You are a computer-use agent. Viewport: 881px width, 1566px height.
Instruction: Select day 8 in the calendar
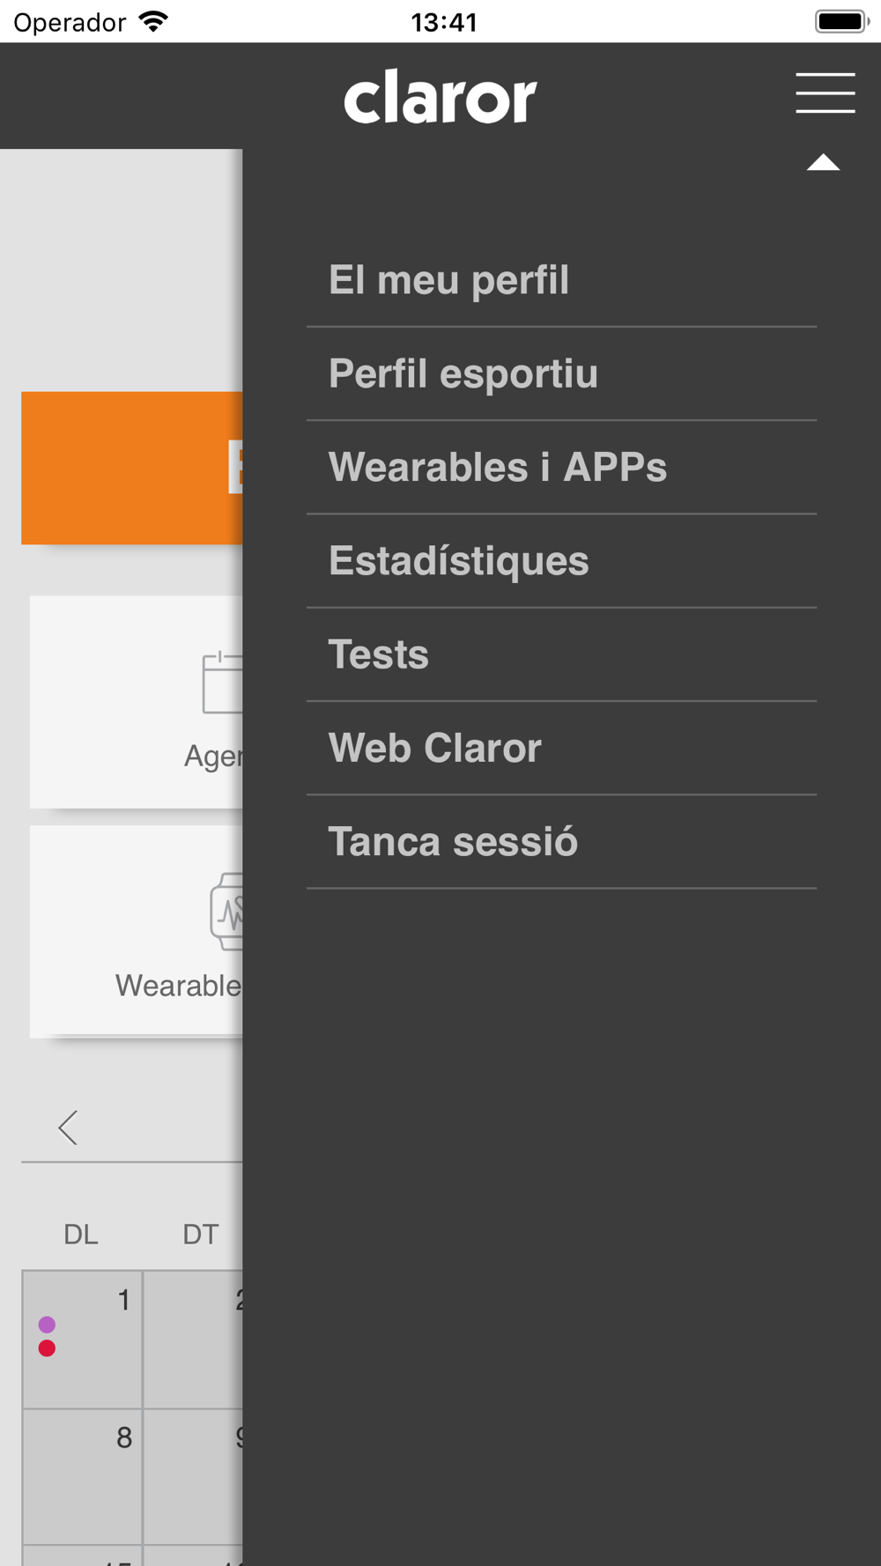pos(82,1476)
